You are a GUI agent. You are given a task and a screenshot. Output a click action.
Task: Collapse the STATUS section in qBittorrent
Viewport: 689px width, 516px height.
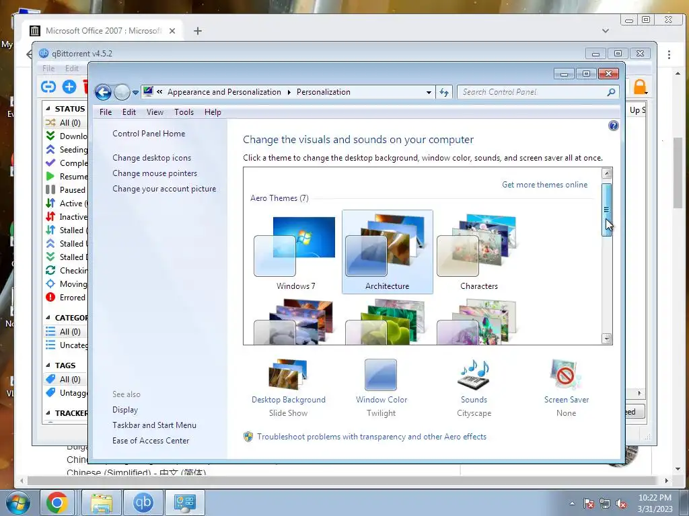(x=48, y=108)
